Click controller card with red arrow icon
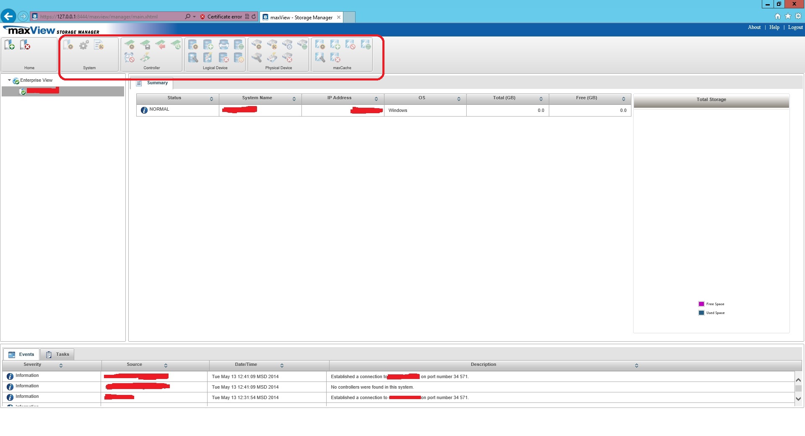 point(160,45)
